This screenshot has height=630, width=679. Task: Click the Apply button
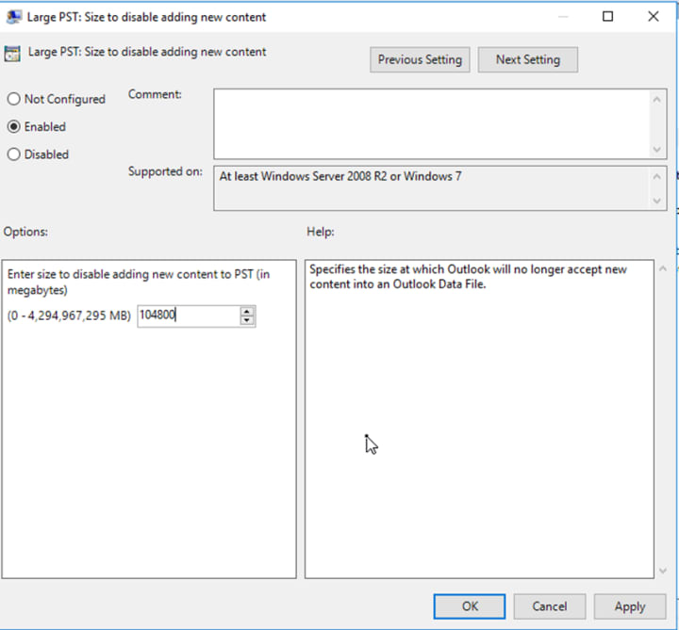(630, 606)
